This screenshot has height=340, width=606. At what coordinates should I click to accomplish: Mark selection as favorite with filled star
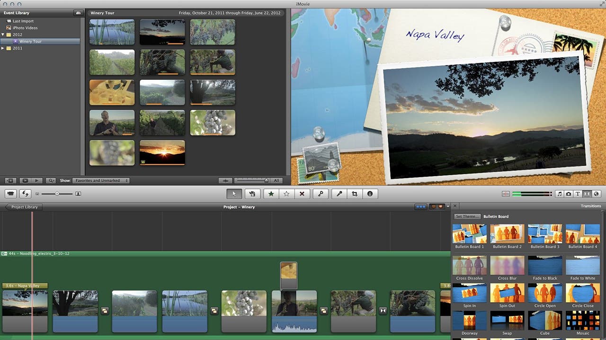tap(271, 194)
